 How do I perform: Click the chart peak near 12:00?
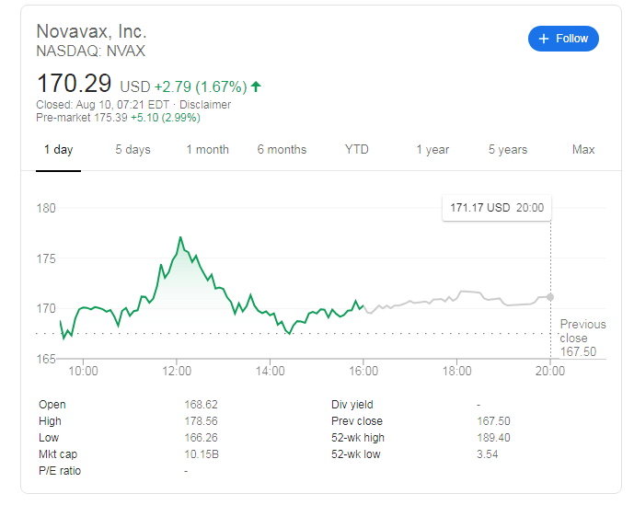pos(180,237)
